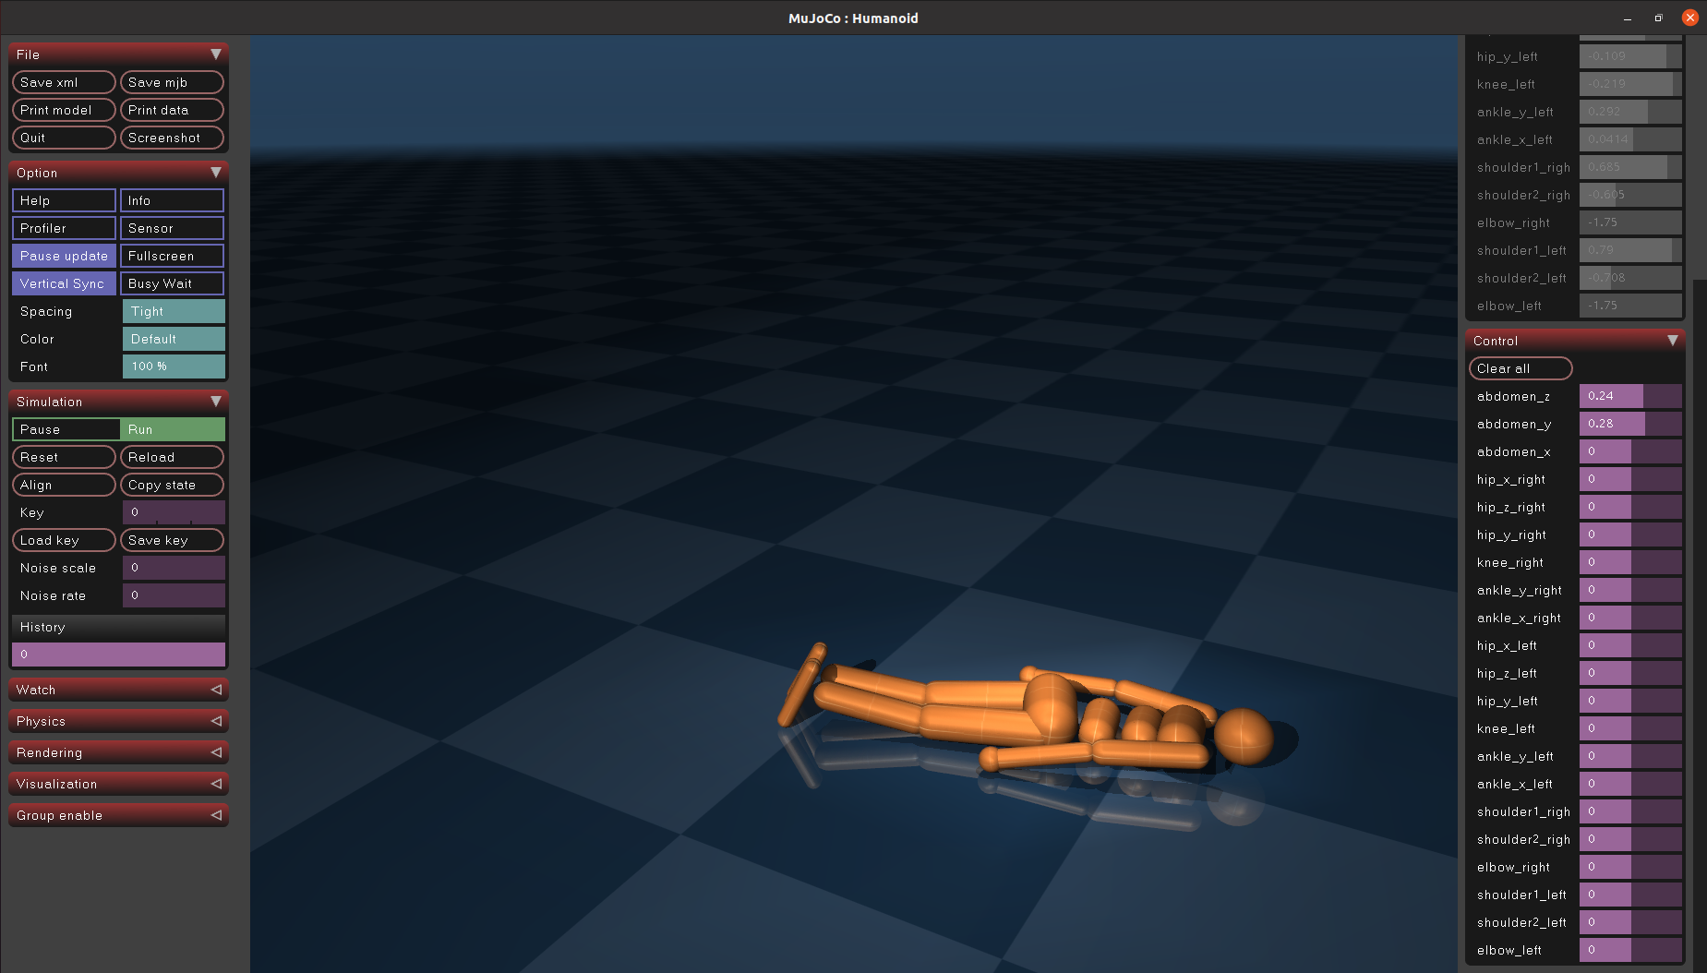This screenshot has height=973, width=1707.
Task: Adjust the ankle_y_right control slider
Action: point(1630,590)
